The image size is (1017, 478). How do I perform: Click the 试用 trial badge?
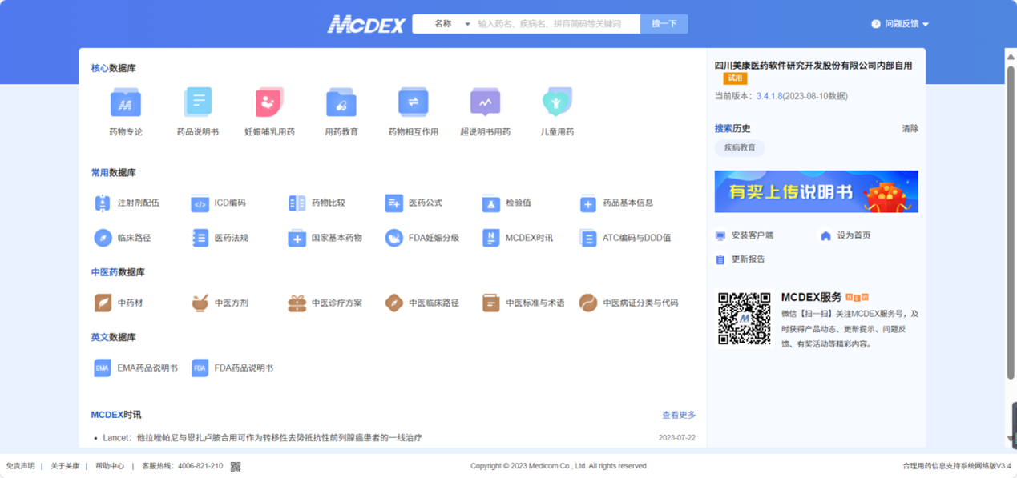[x=735, y=78]
